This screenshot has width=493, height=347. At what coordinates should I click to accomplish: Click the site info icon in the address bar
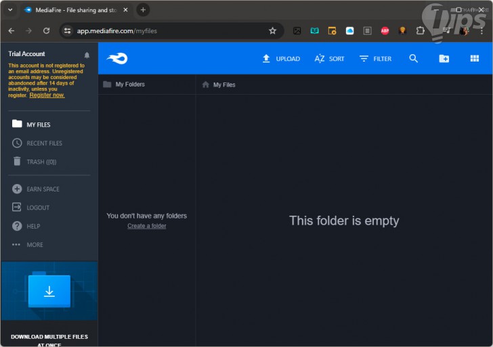(x=67, y=30)
